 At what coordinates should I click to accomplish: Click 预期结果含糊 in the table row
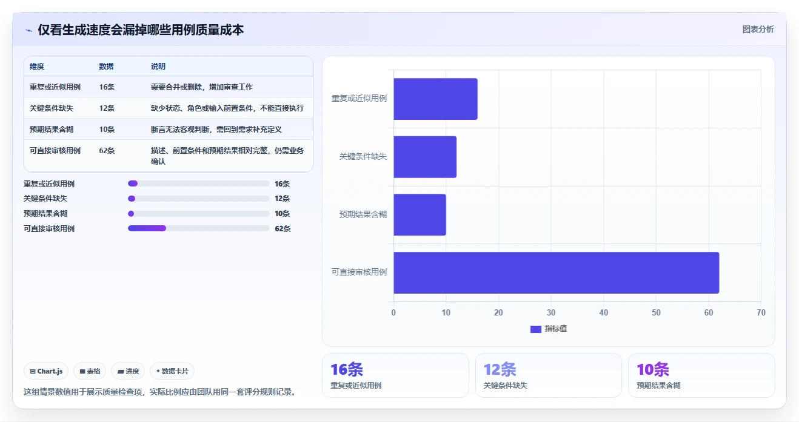(52, 130)
